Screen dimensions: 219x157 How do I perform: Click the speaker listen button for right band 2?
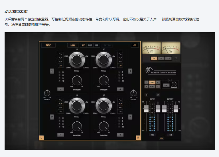coord(120,135)
